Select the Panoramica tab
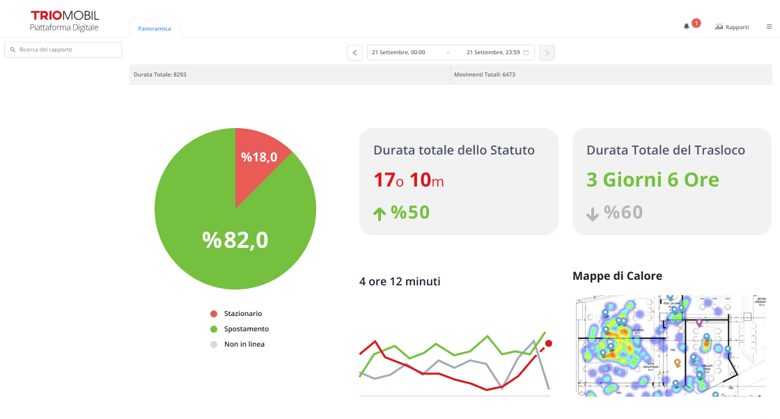780x419 pixels. tap(155, 29)
